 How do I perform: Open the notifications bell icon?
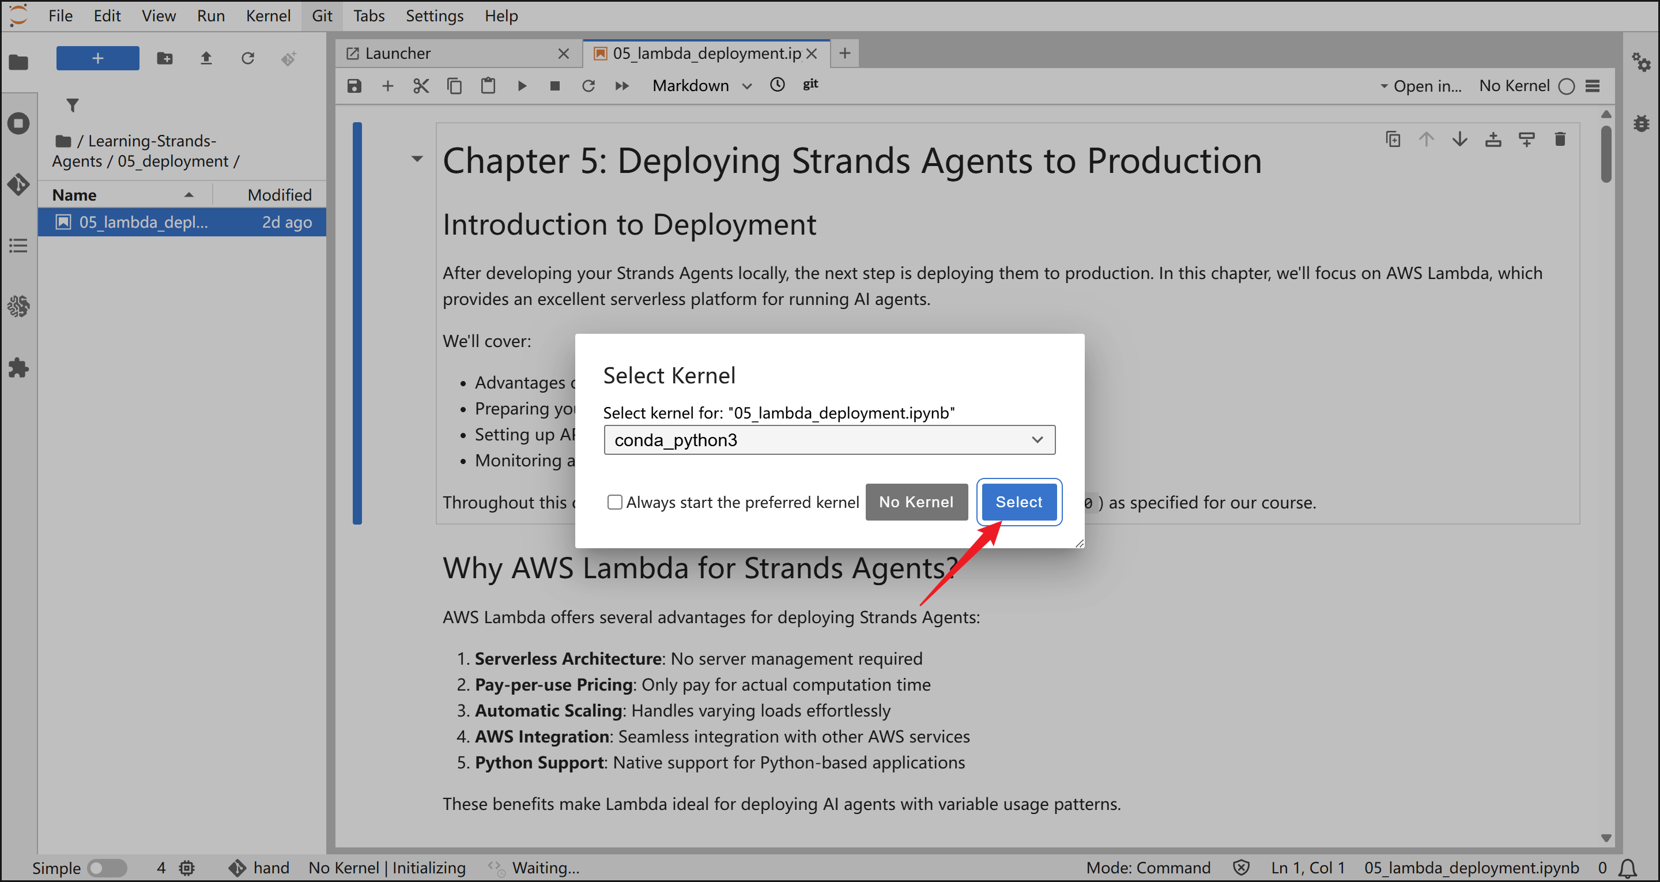point(1627,868)
